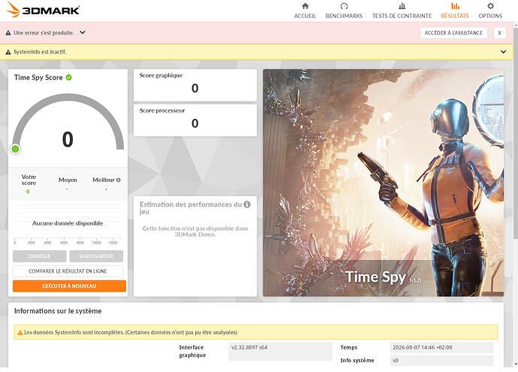The width and height of the screenshot is (518, 372).
Task: Click the SystemInfo inactive warning icon
Action: coord(8,53)
